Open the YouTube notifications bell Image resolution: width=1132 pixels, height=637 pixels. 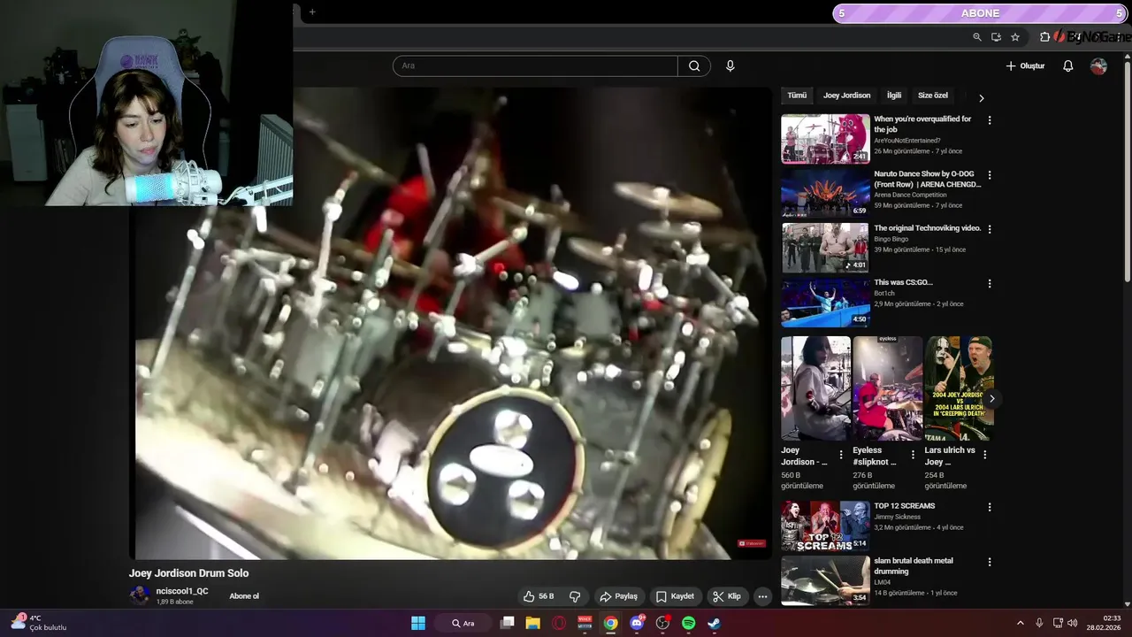tap(1067, 66)
